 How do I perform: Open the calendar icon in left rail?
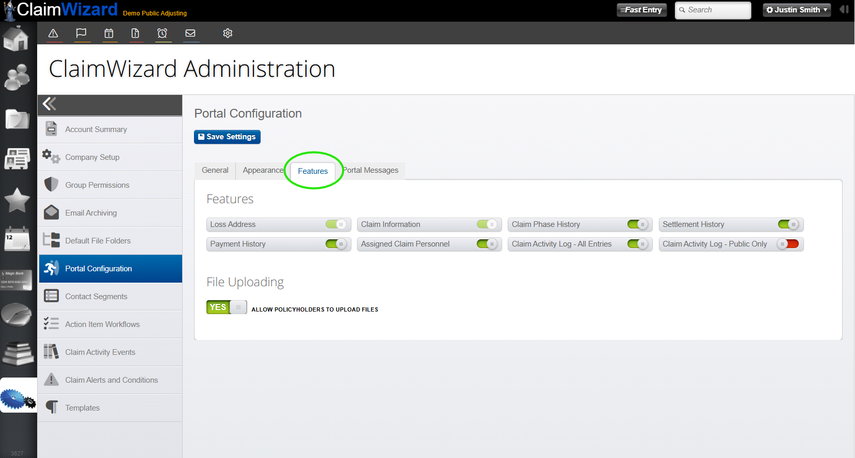[x=17, y=239]
